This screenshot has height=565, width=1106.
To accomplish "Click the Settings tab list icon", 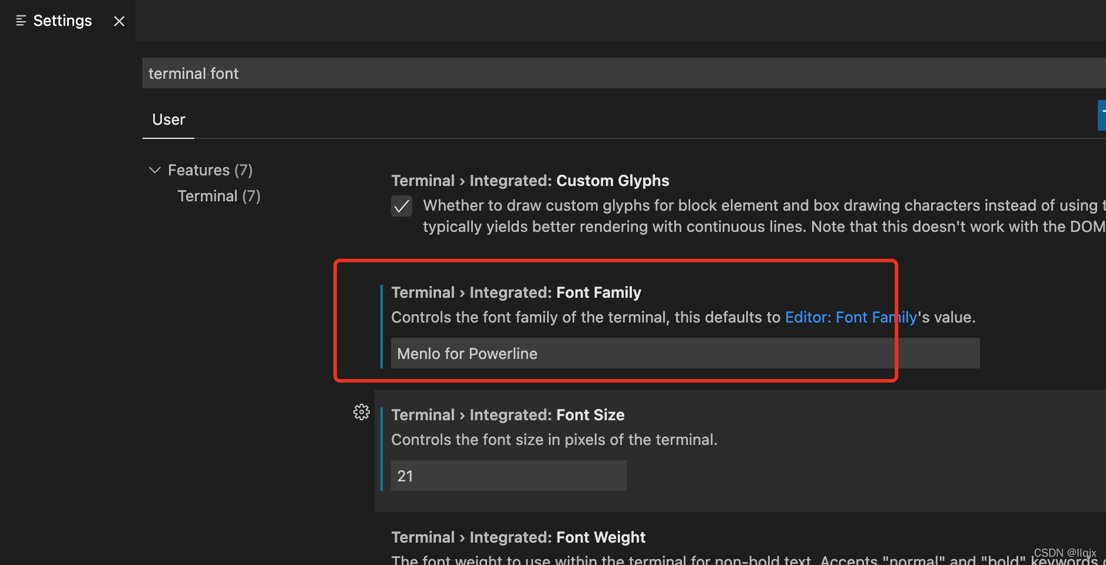I will [x=21, y=21].
